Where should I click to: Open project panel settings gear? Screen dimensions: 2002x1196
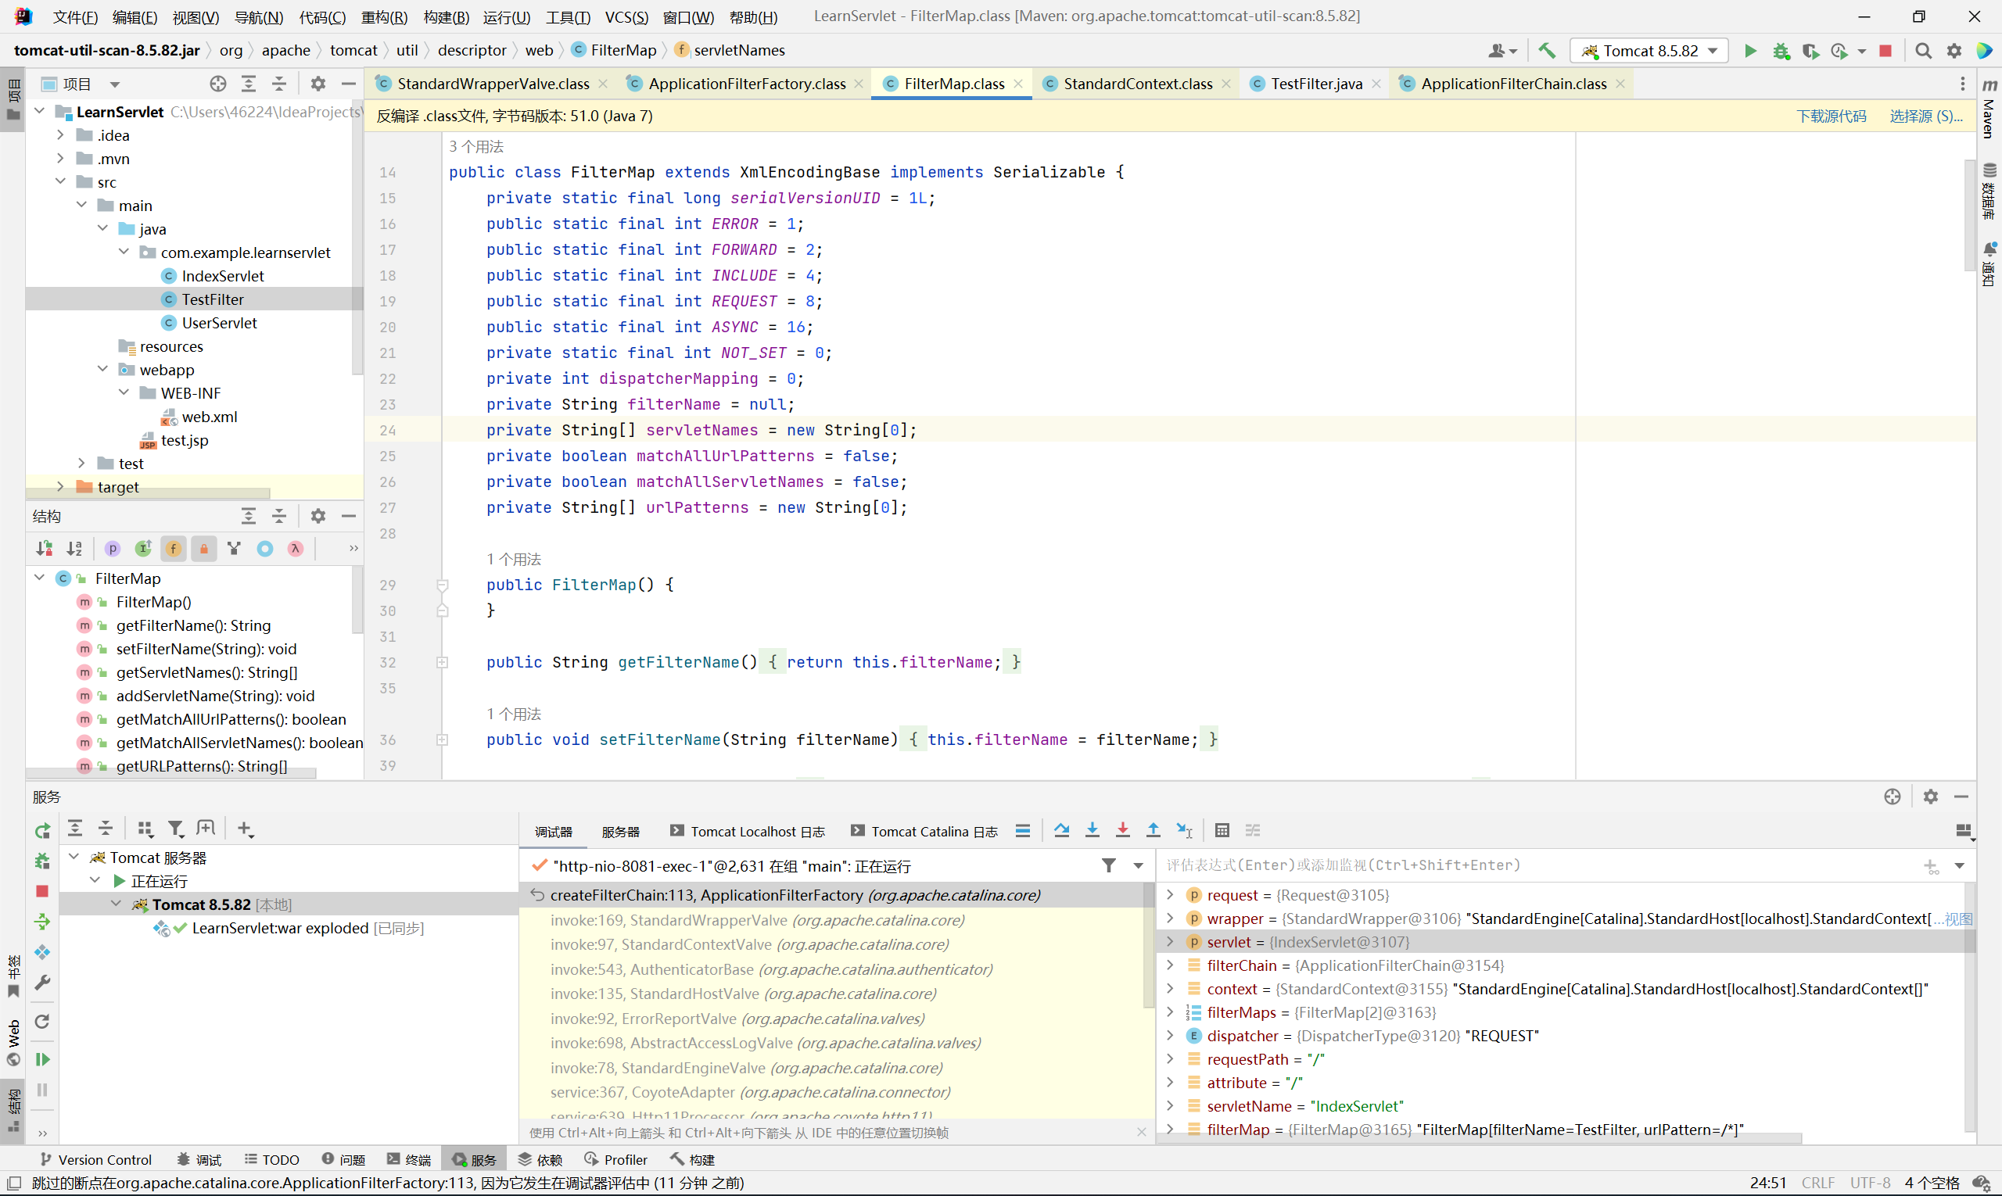(318, 84)
